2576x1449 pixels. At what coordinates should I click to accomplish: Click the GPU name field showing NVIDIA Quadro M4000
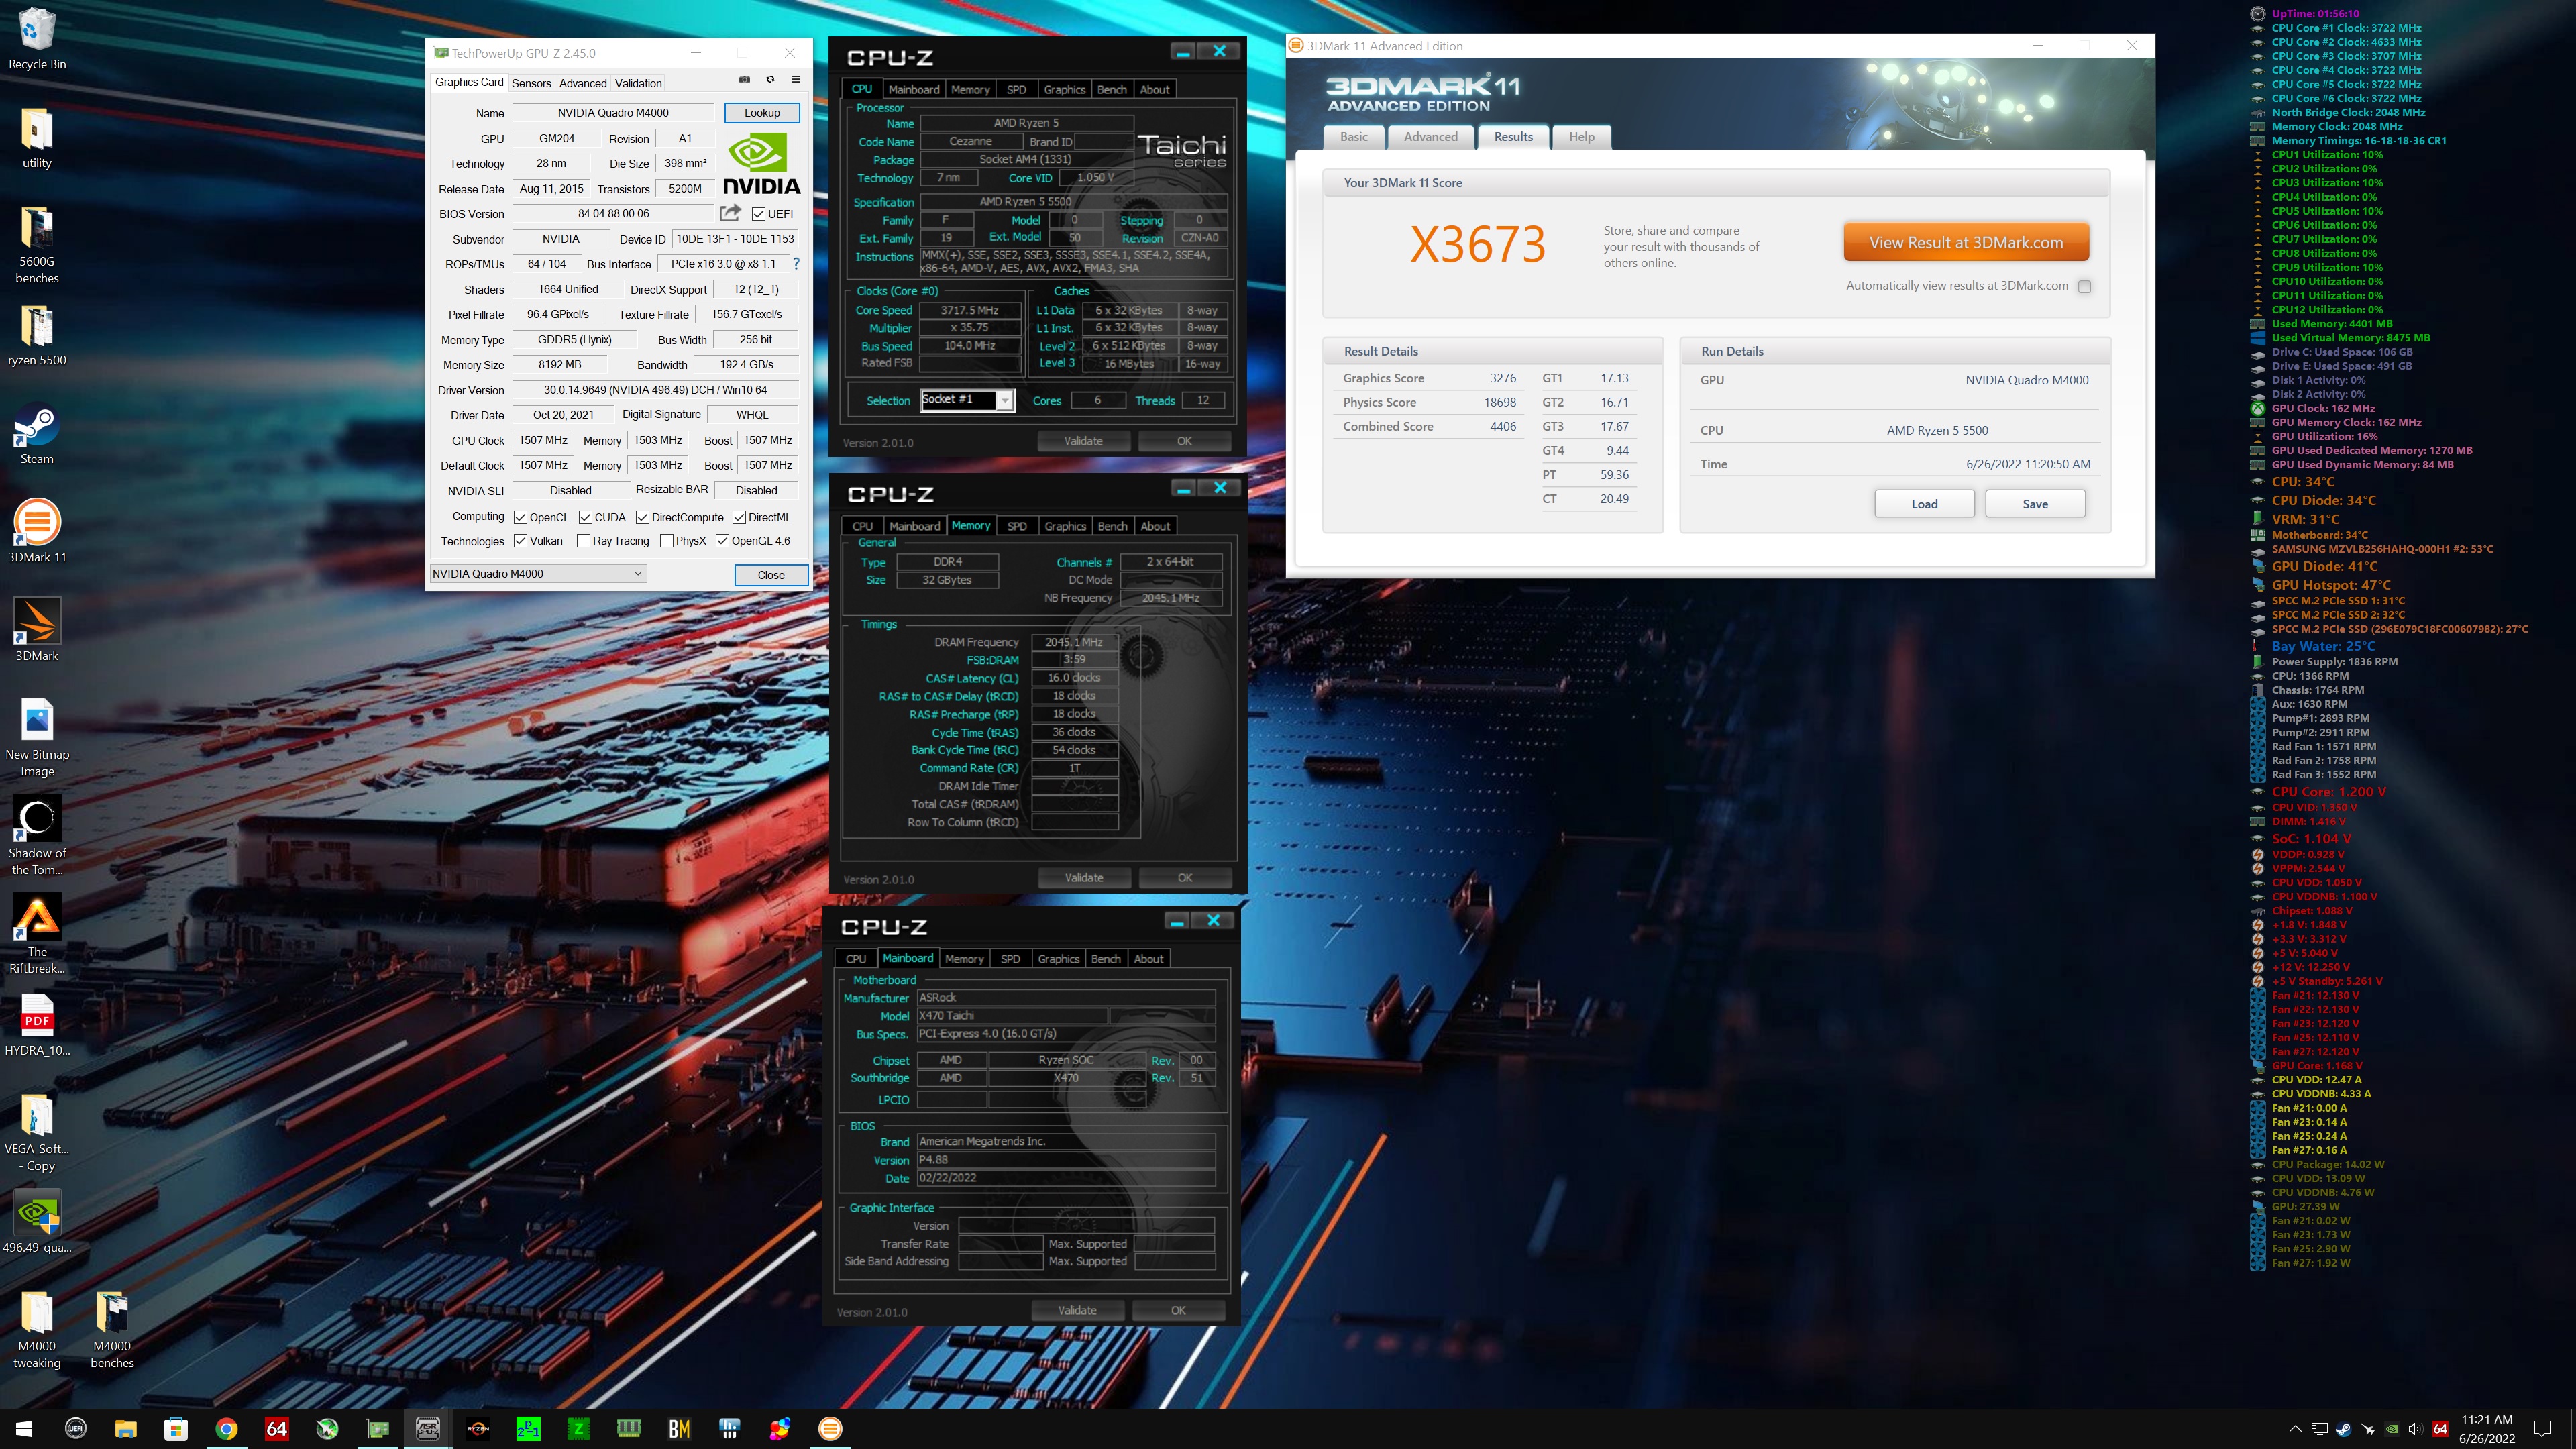click(613, 113)
